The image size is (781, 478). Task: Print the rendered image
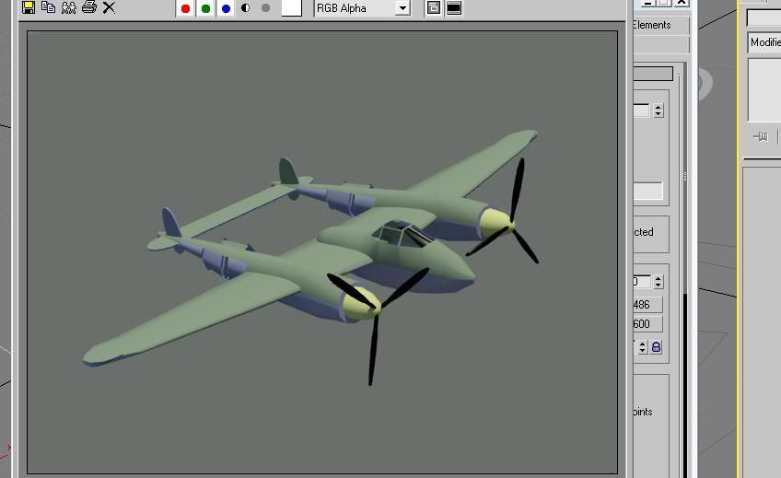(89, 7)
